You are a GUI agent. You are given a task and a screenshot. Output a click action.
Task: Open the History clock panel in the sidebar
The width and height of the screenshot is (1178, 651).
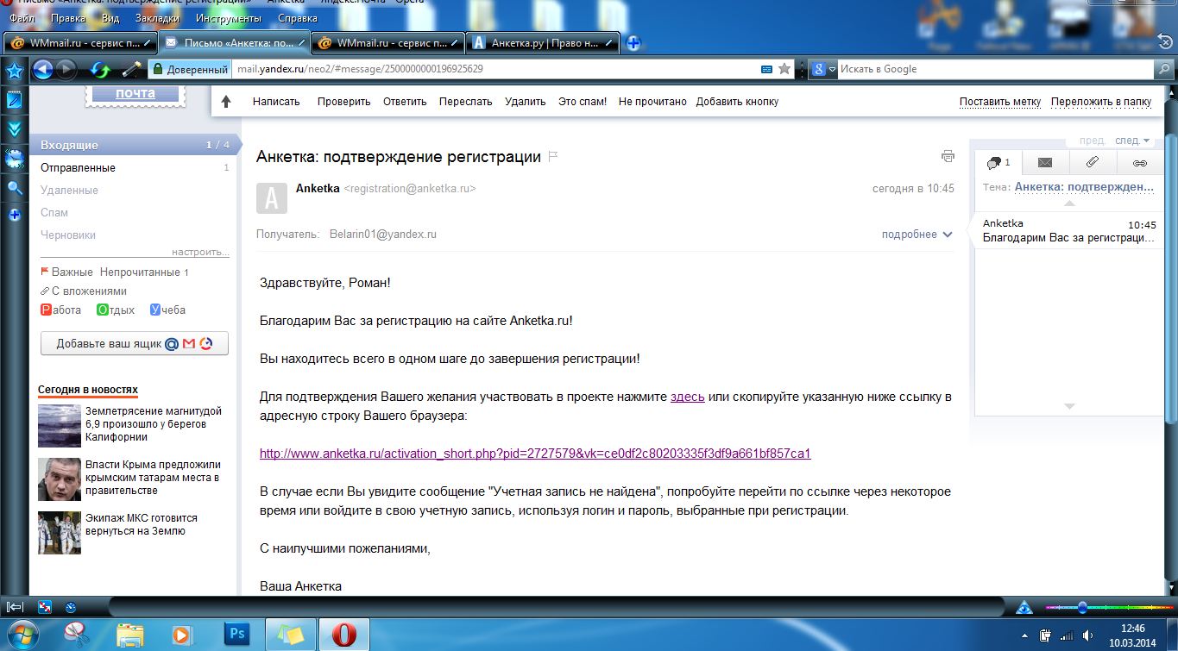tap(15, 159)
